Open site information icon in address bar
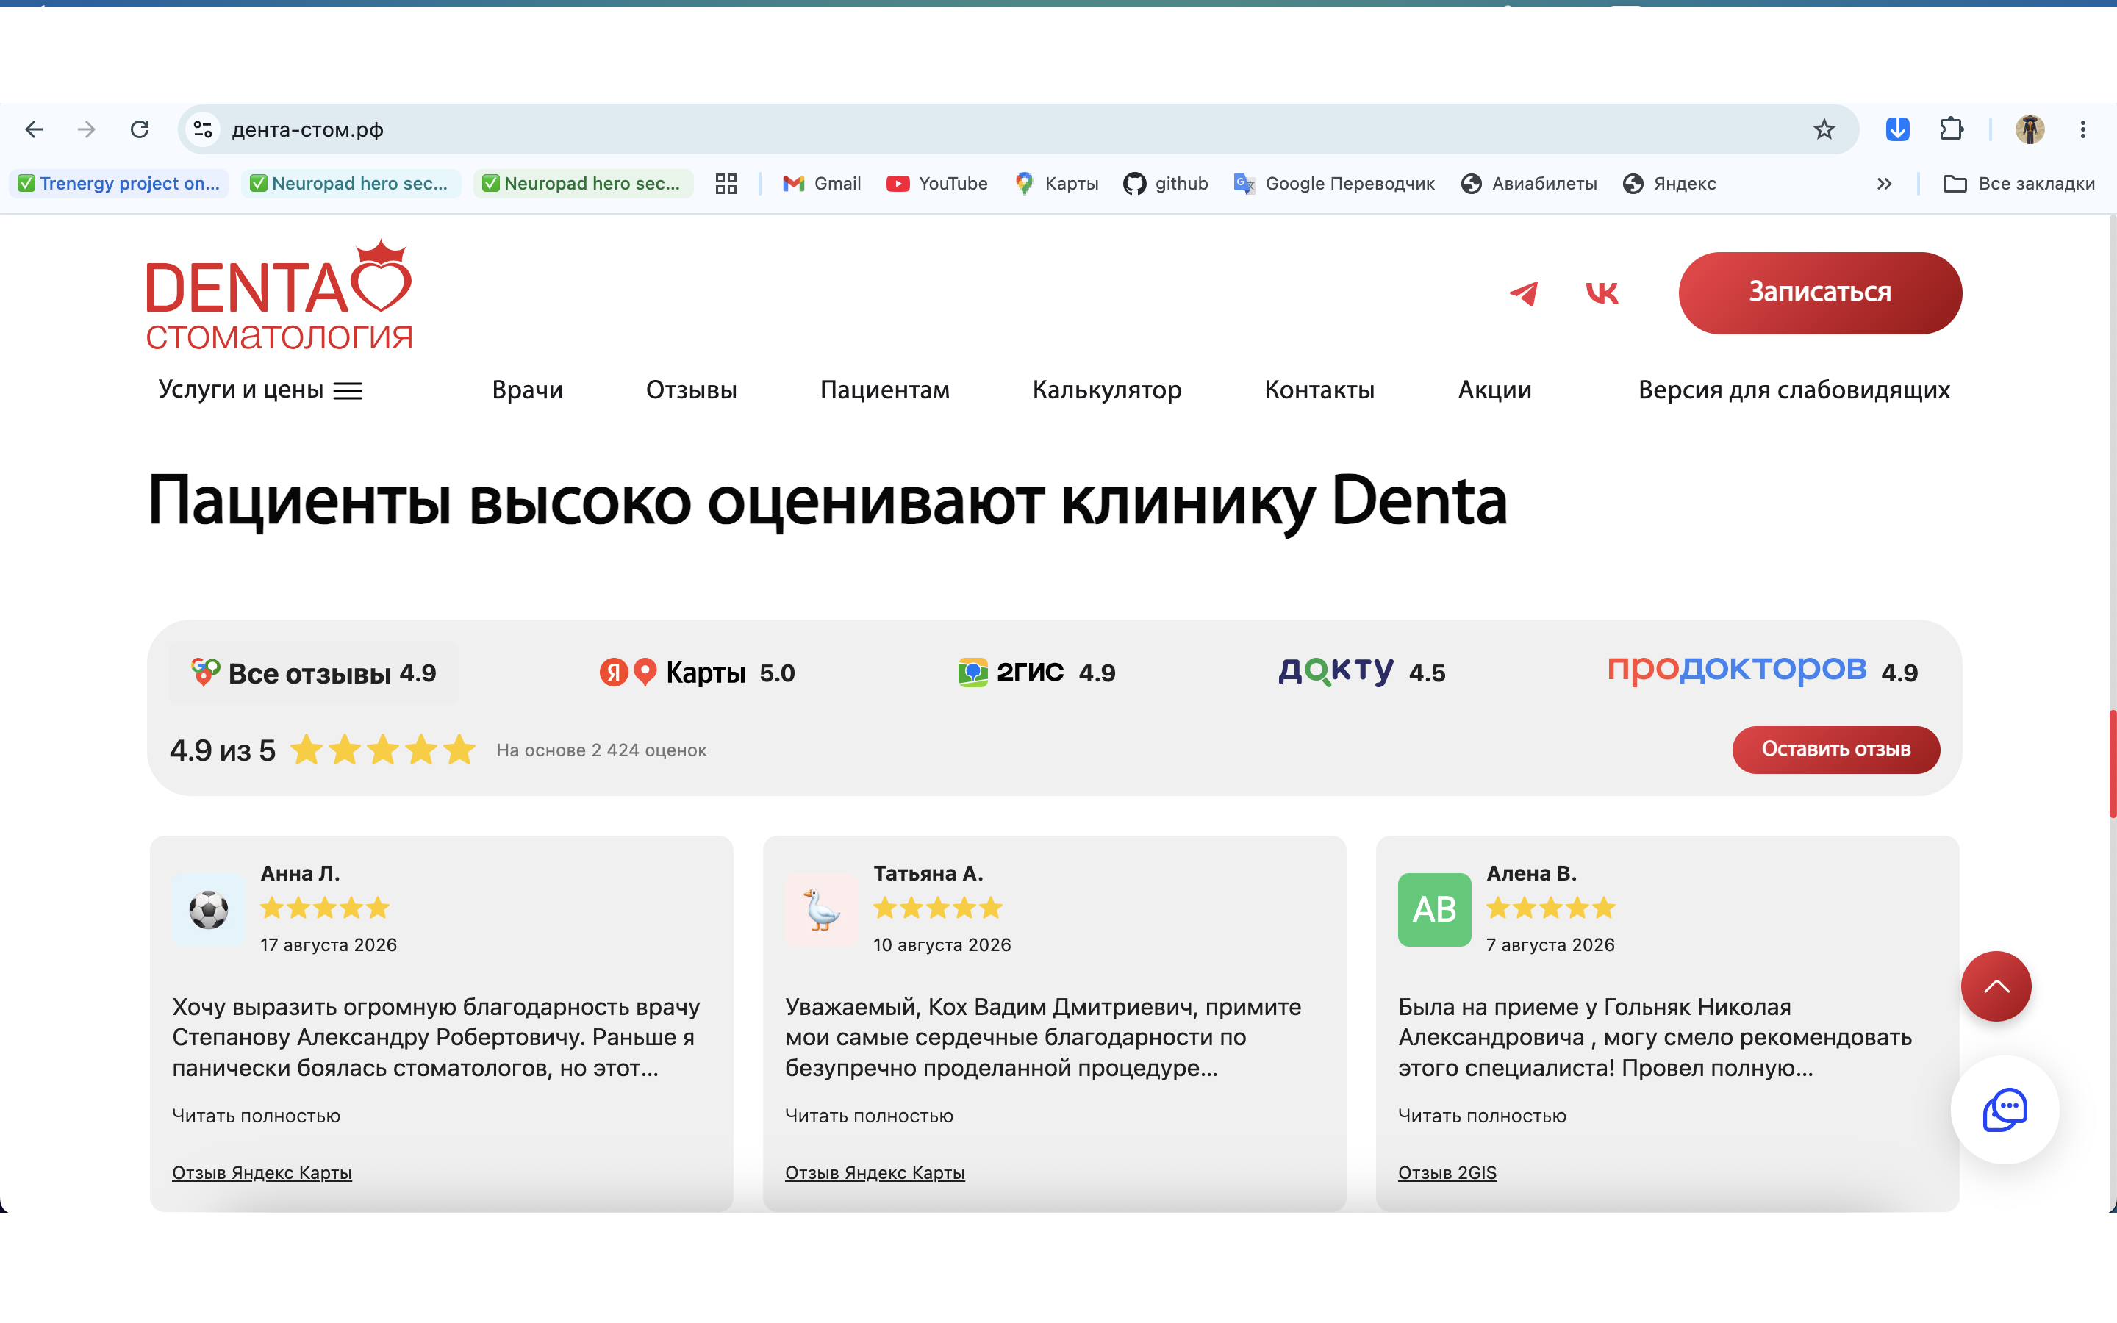 tap(203, 129)
